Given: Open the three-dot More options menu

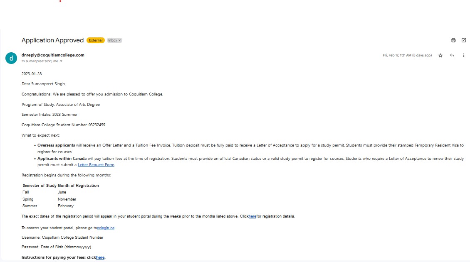Looking at the screenshot, I should pyautogui.click(x=463, y=55).
